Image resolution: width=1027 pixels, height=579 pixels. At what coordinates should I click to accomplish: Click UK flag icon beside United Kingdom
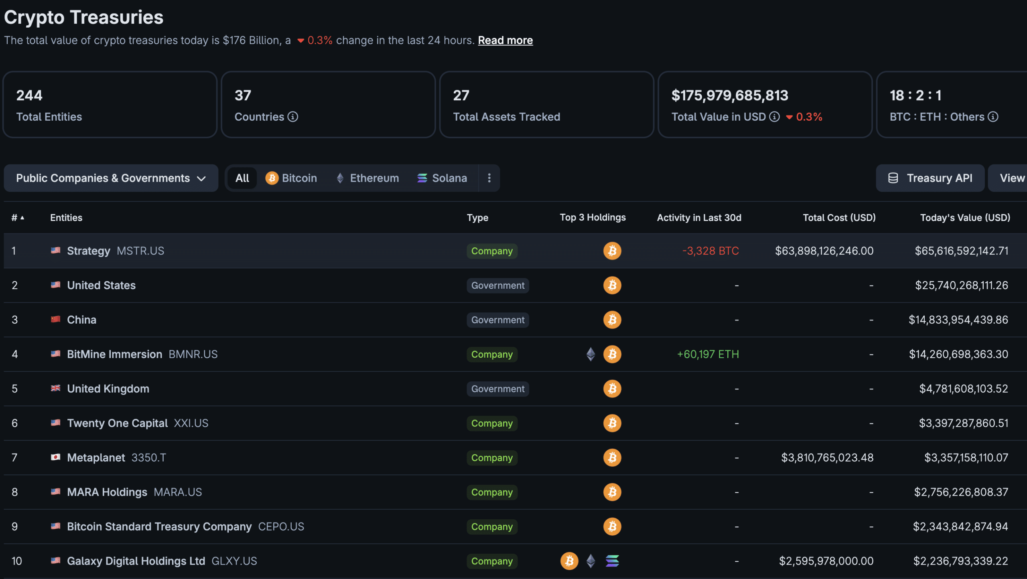pyautogui.click(x=56, y=389)
